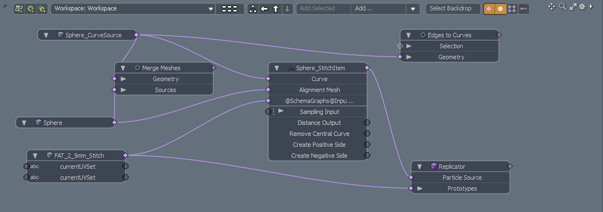Image resolution: width=603 pixels, height=212 pixels.
Task: Click the Select Backdrop button
Action: 453,8
